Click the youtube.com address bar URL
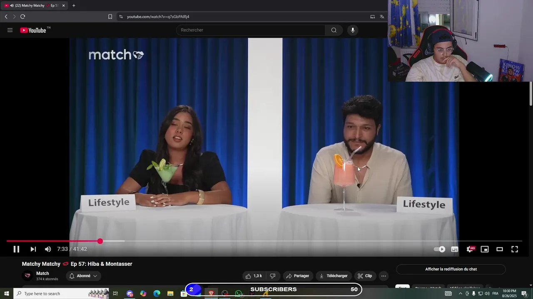The width and height of the screenshot is (533, 299). (x=158, y=17)
